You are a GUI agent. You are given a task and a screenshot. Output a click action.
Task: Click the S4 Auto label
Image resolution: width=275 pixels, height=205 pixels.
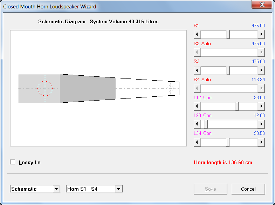(202, 80)
